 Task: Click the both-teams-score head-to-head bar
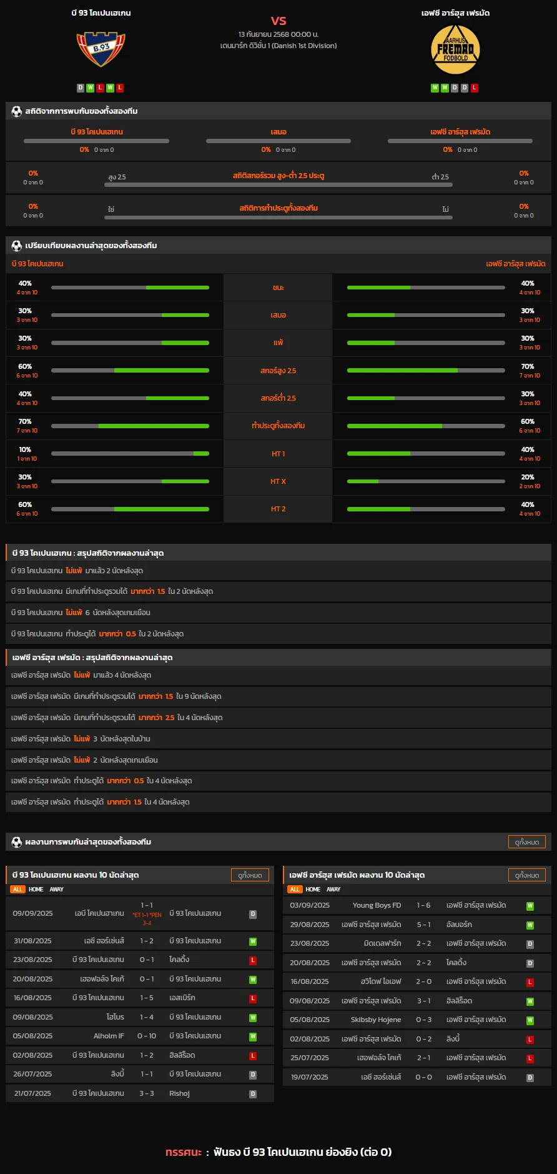[278, 218]
